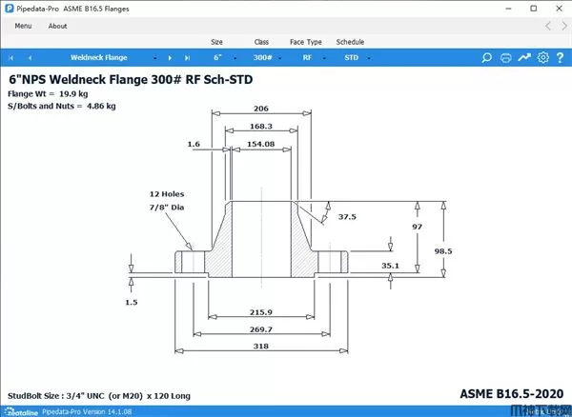Open settings gear icon
The image size is (572, 417).
(542, 57)
